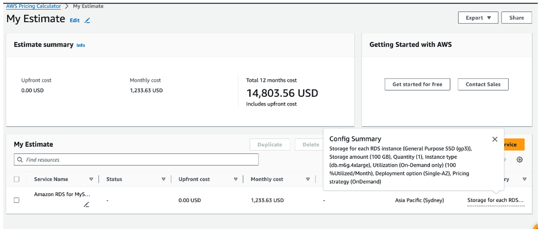
Task: Click Contact Sales
Action: (483, 84)
